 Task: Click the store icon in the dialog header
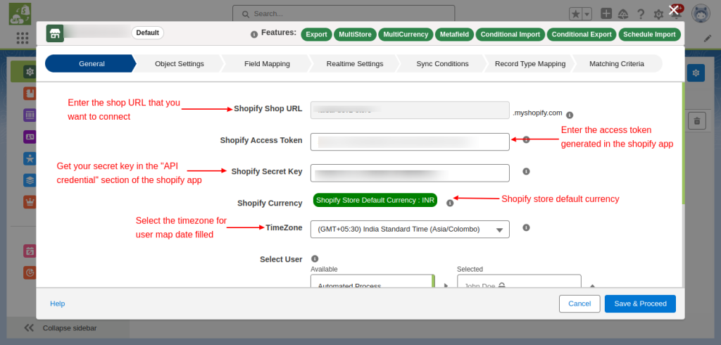(55, 34)
